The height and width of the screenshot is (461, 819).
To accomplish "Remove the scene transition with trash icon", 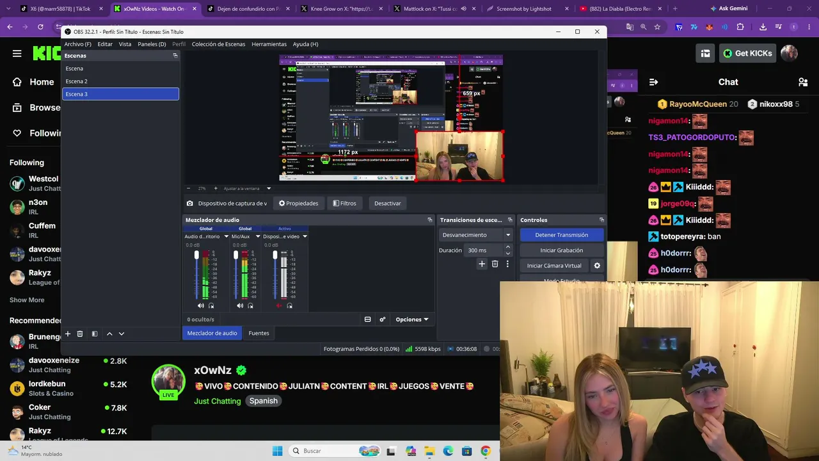I will pyautogui.click(x=495, y=264).
